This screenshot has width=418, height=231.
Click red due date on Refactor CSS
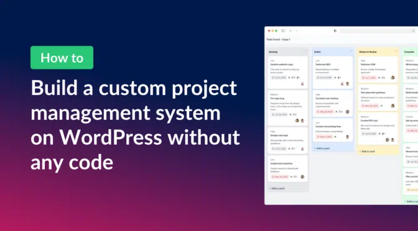[369, 78]
